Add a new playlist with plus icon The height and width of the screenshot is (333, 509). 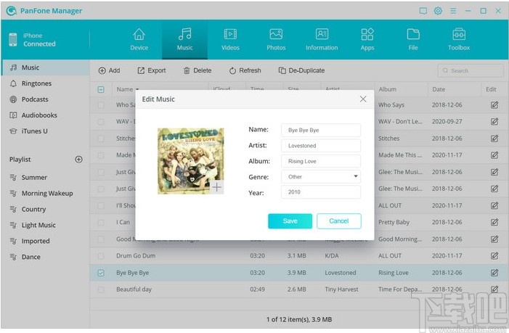tap(78, 159)
